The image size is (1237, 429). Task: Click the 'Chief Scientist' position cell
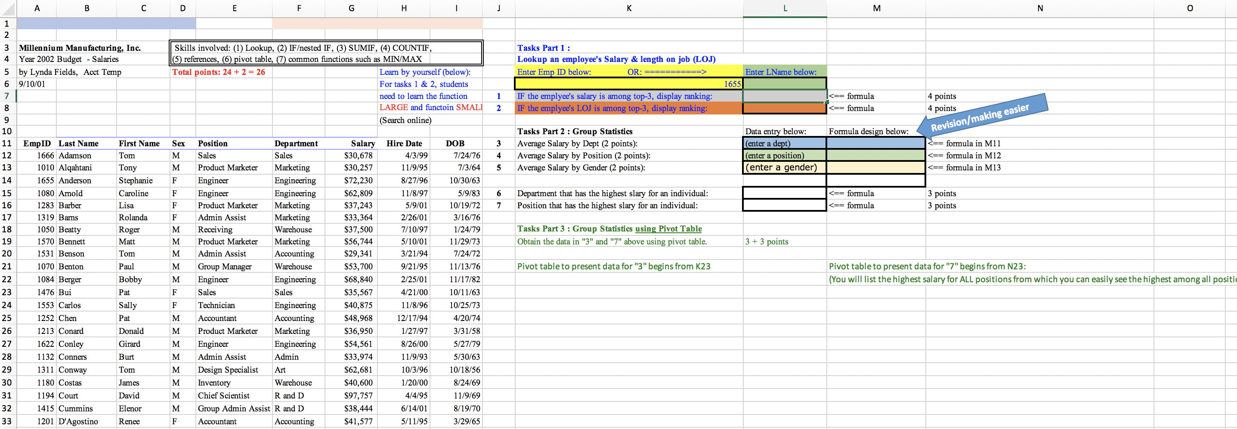tap(234, 395)
